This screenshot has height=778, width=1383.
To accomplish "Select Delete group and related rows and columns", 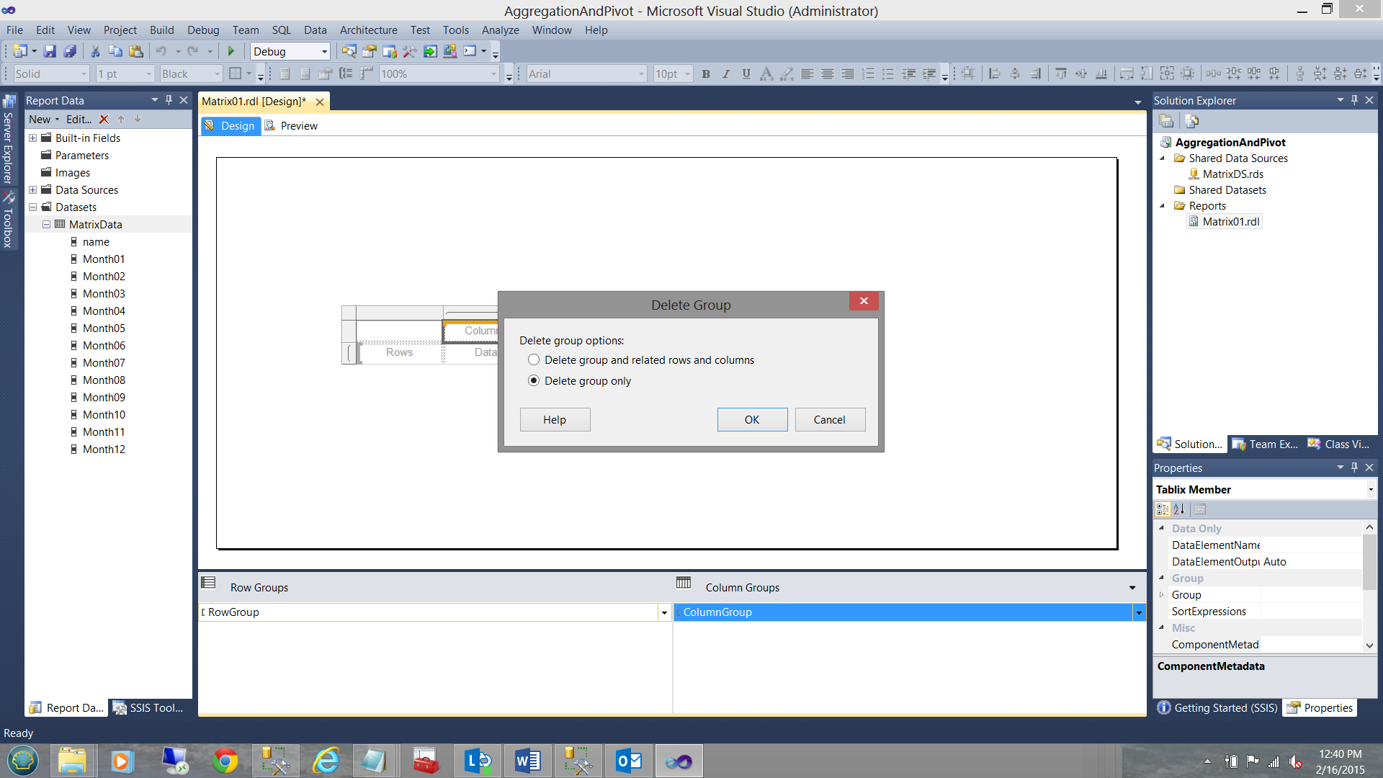I will pos(534,360).
